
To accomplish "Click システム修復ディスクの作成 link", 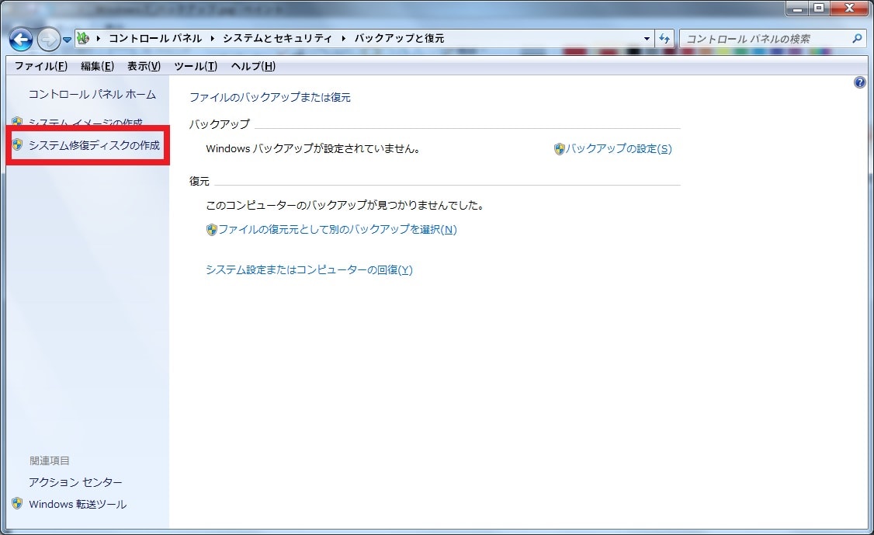I will (94, 145).
